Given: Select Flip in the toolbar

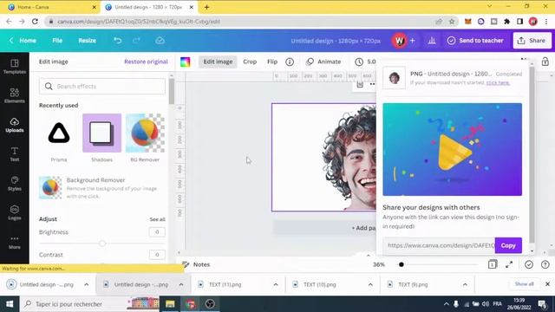Looking at the screenshot, I should [272, 62].
